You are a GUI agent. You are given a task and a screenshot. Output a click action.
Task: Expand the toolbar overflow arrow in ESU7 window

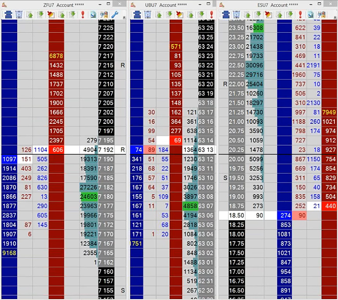[335, 18]
